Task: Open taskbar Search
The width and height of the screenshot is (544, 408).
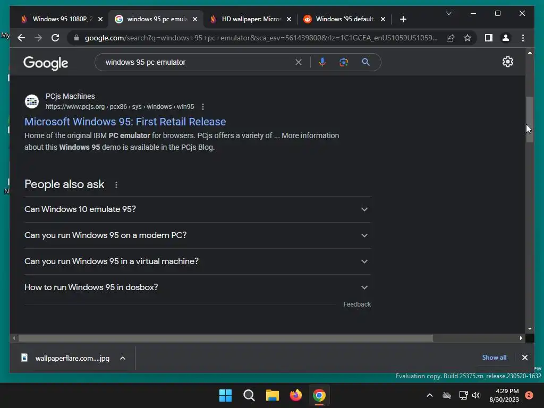Action: (249, 395)
